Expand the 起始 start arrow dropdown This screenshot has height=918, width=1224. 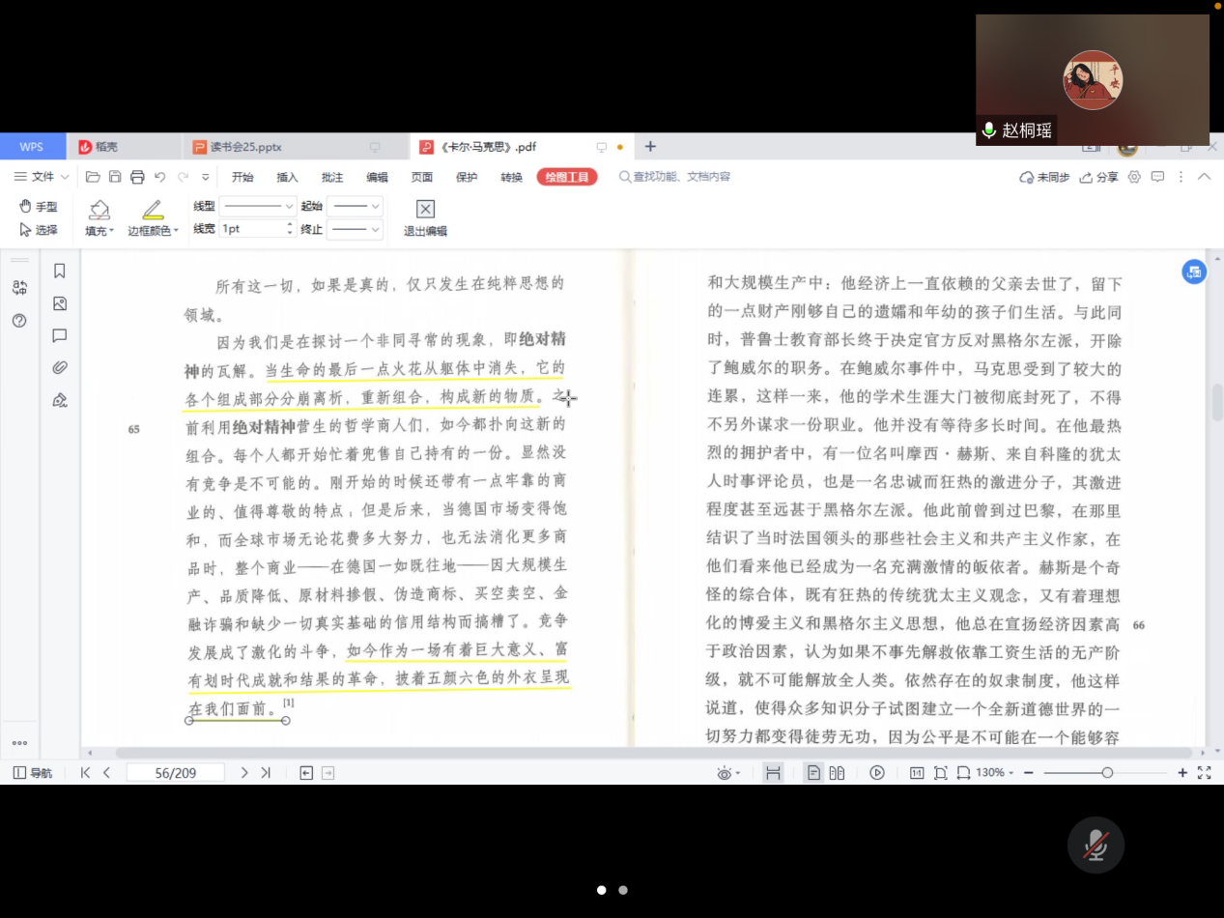(356, 206)
